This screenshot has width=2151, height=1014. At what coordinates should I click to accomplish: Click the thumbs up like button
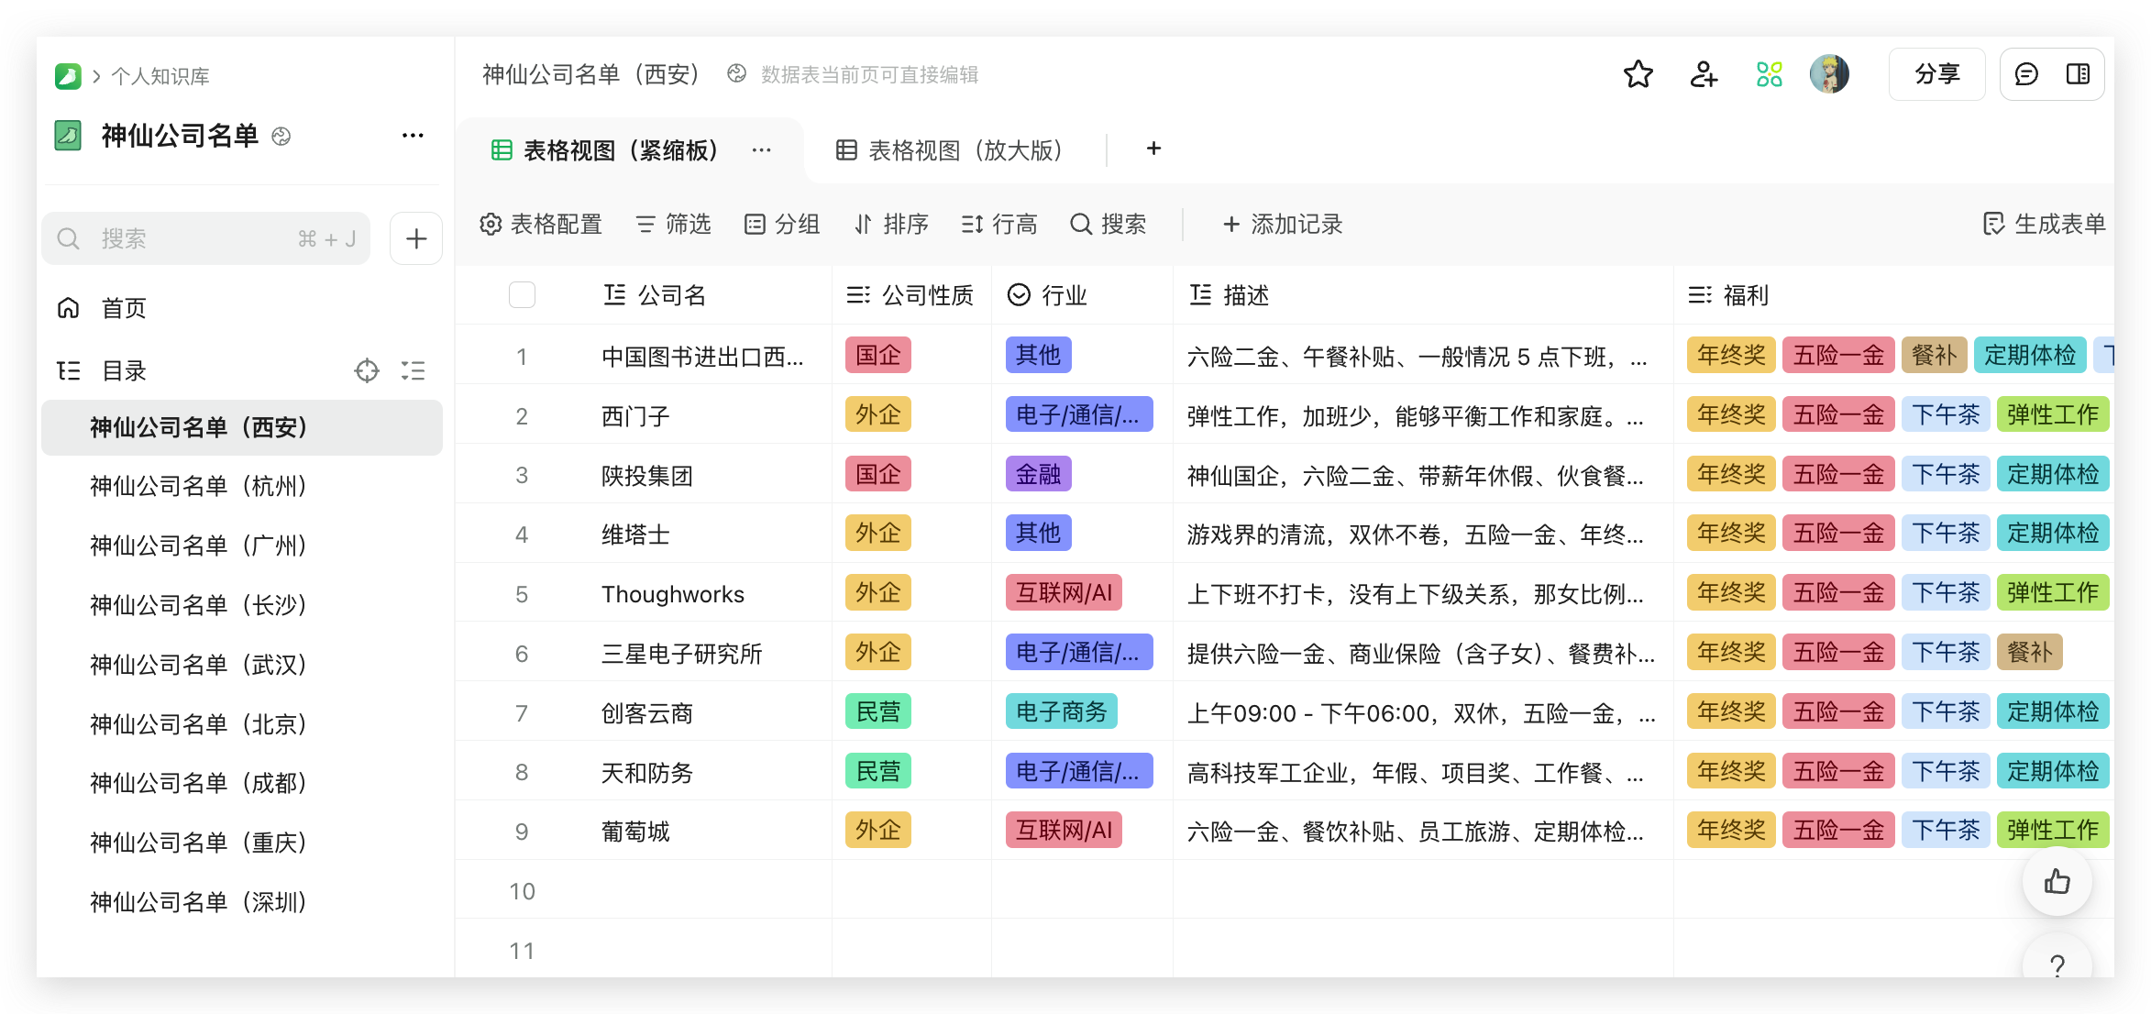tap(2057, 882)
